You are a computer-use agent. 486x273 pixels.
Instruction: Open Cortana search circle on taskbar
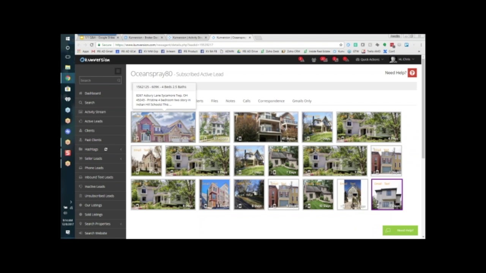tap(68, 48)
